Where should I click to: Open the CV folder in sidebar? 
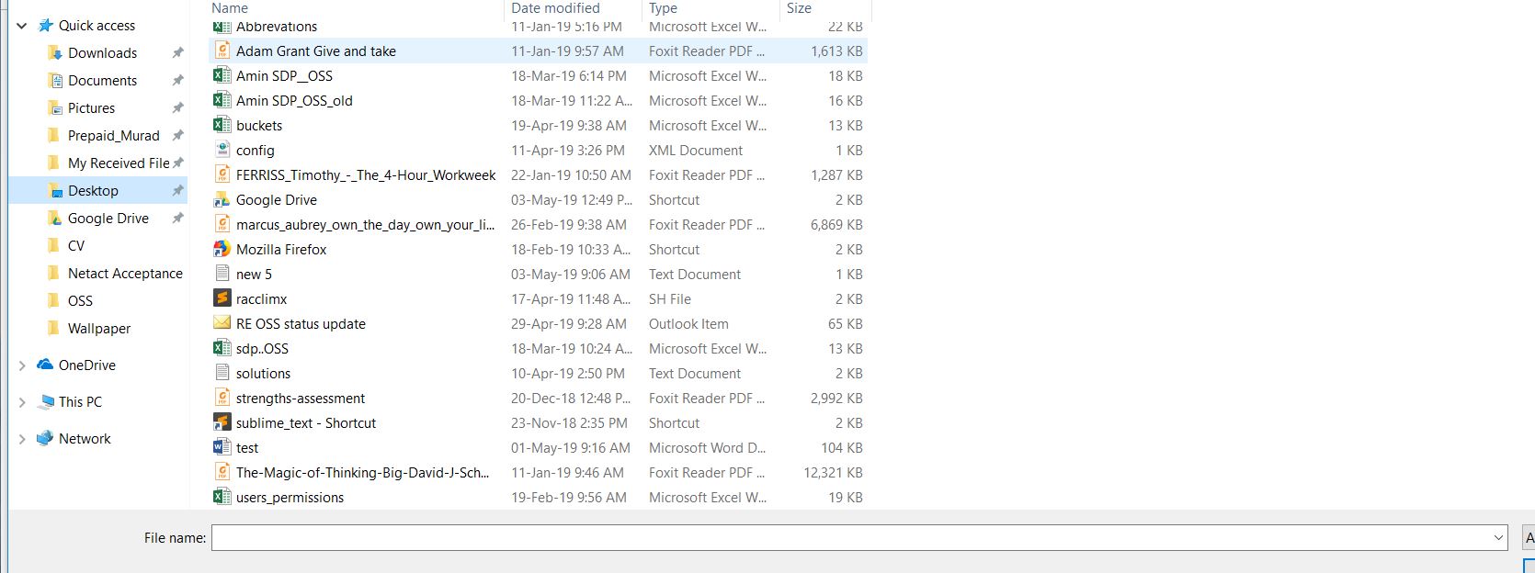pos(75,246)
